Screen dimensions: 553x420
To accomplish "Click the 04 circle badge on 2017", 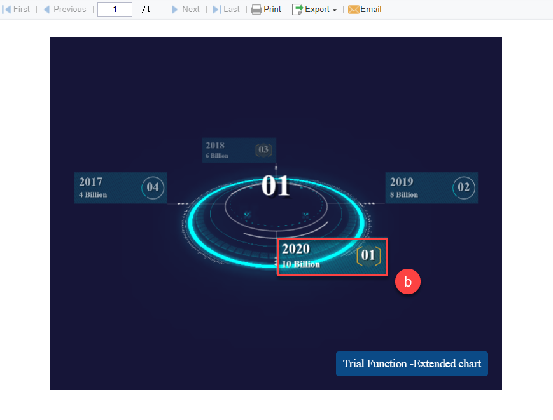I will (x=153, y=187).
